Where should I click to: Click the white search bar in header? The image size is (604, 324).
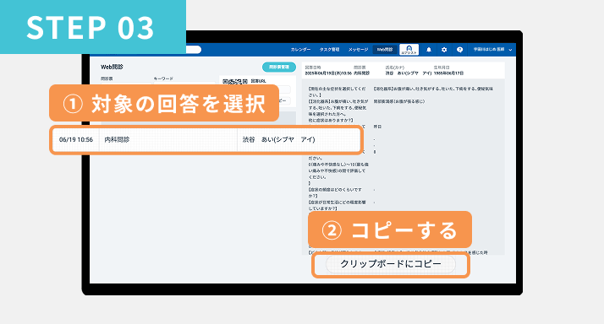click(x=194, y=50)
